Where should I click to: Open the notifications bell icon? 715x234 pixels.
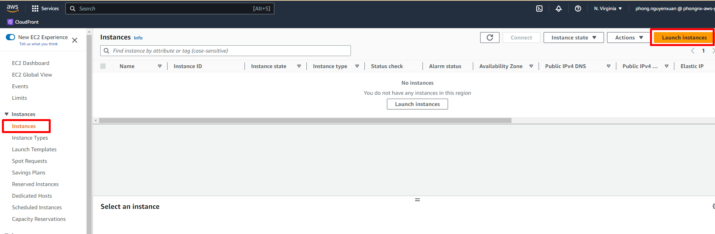coord(559,9)
